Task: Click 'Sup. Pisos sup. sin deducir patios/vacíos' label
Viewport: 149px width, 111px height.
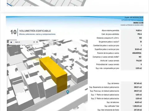Action: click(x=105, y=91)
